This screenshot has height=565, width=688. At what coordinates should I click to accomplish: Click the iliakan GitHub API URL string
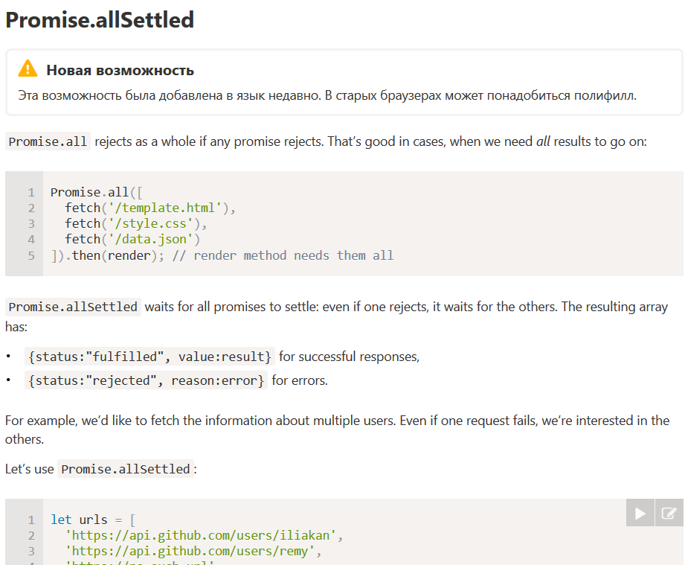(x=201, y=535)
